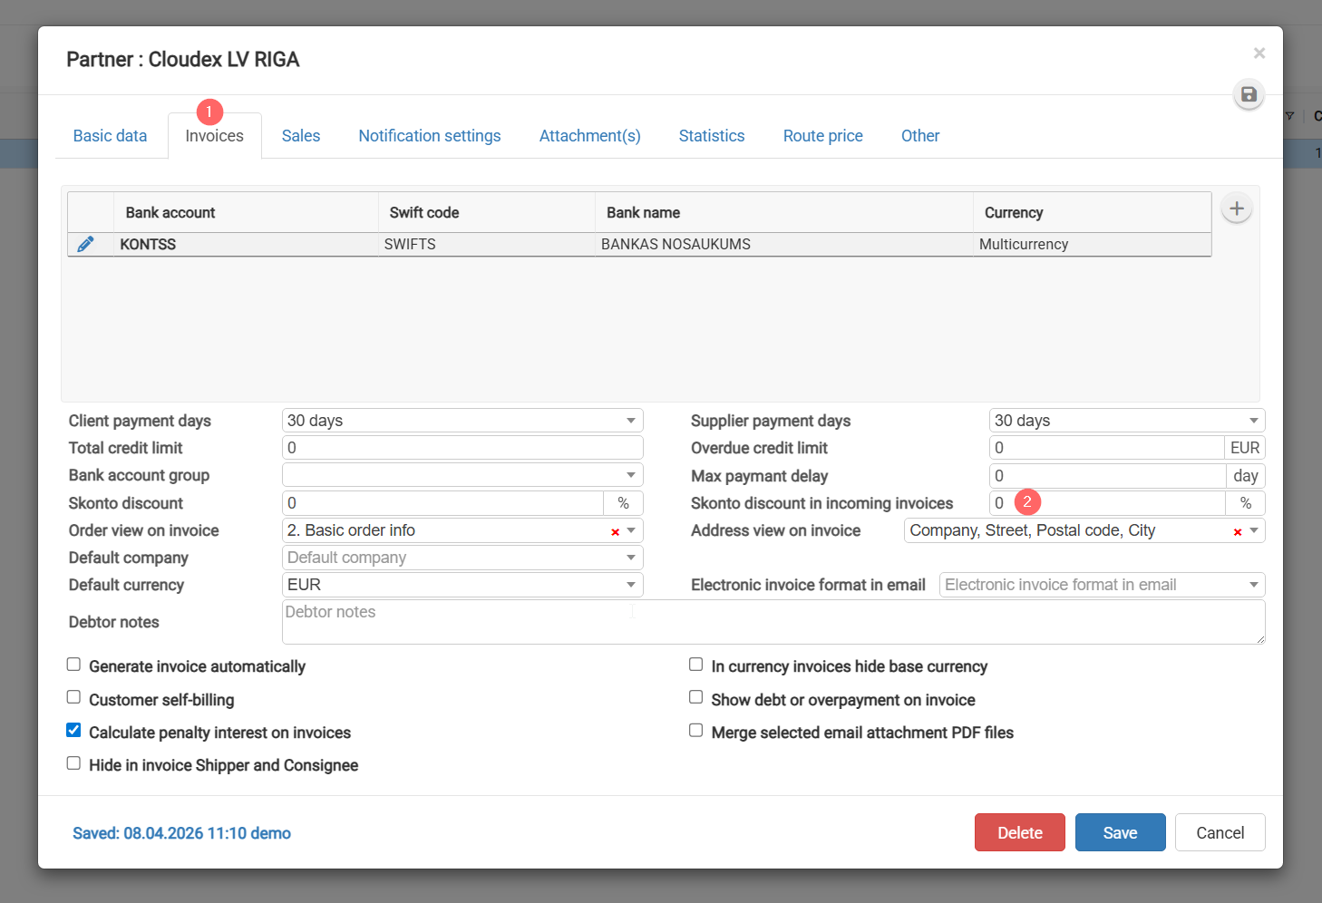The image size is (1322, 903).
Task: Open the Route price tab
Action: tap(823, 136)
